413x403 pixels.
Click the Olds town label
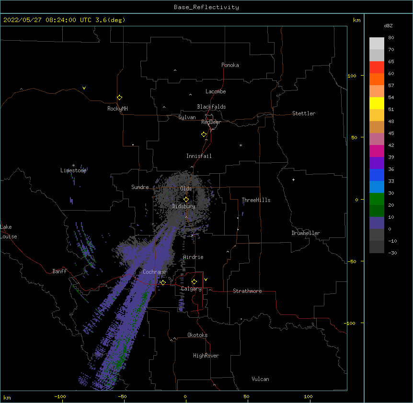(186, 189)
